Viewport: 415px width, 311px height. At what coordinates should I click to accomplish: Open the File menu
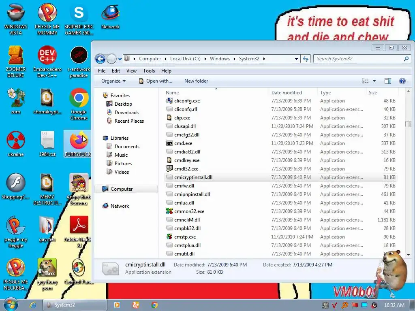pos(102,71)
